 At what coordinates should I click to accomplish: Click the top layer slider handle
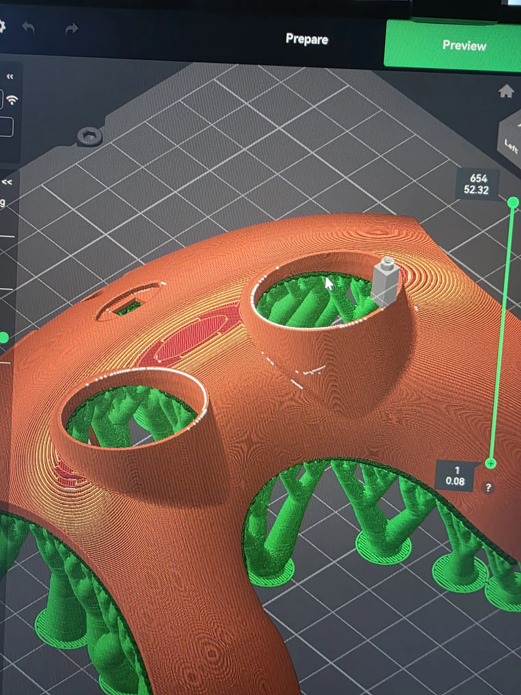[513, 202]
